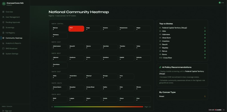Select the Niger state tile
This screenshot has height=112, width=227.
(143, 29)
